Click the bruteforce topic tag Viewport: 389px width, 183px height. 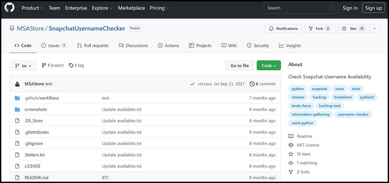click(343, 97)
